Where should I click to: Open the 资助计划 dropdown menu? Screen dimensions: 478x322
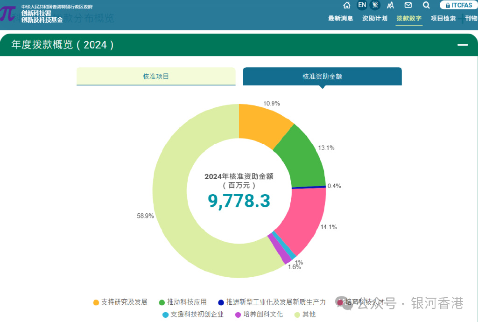[x=375, y=18]
